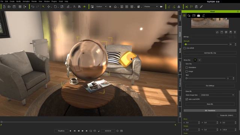The height and width of the screenshot is (135, 240).
Task: Click the Play button in playback bar
Action: 70,131
